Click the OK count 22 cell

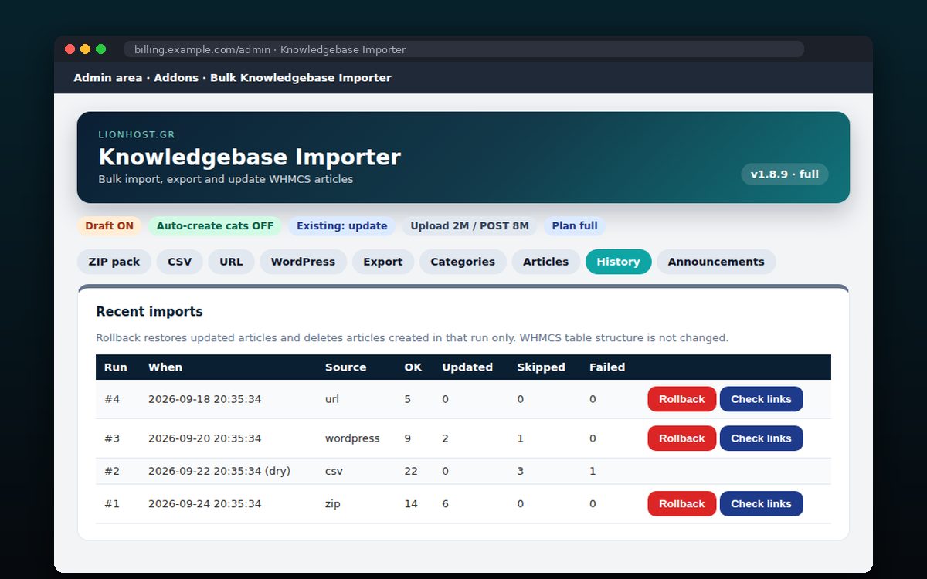pyautogui.click(x=411, y=471)
